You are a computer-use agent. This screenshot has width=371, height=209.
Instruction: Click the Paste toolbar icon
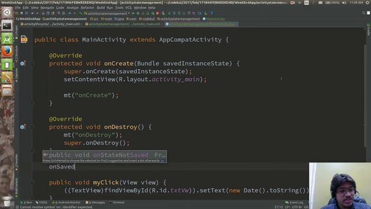click(x=53, y=13)
